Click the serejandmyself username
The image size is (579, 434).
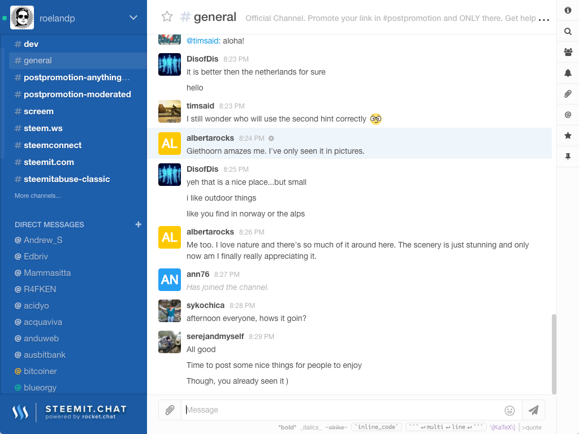coord(215,337)
